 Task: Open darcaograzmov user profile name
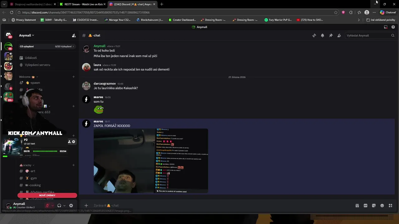point(105,84)
